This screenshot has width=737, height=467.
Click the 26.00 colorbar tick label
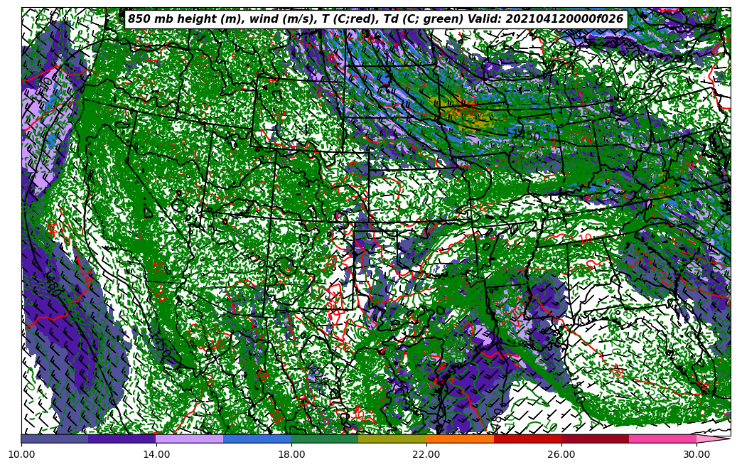561,454
